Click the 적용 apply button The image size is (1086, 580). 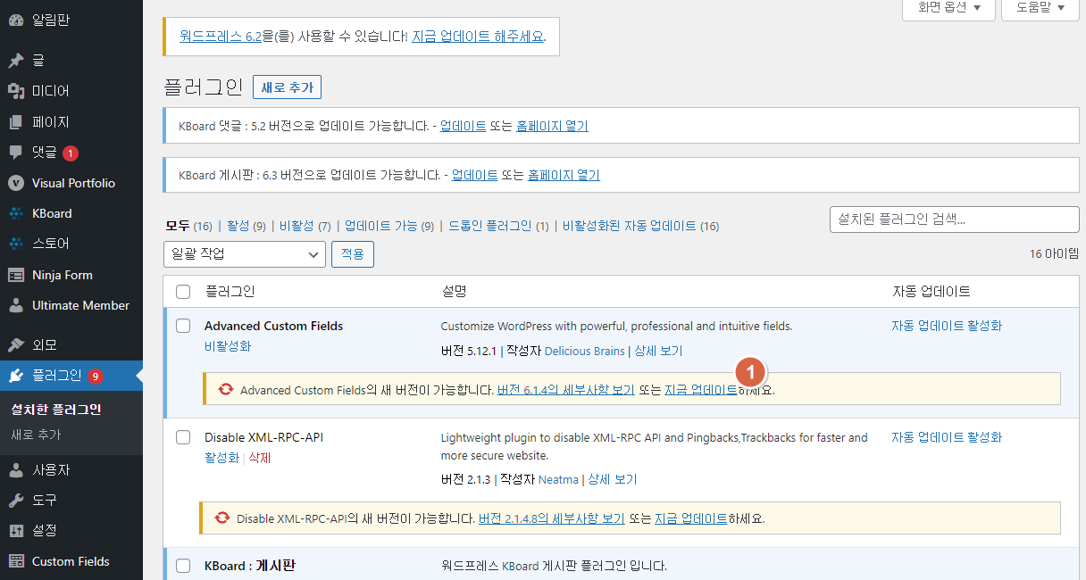353,254
